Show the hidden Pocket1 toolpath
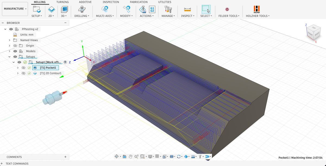 pyautogui.click(x=24, y=67)
